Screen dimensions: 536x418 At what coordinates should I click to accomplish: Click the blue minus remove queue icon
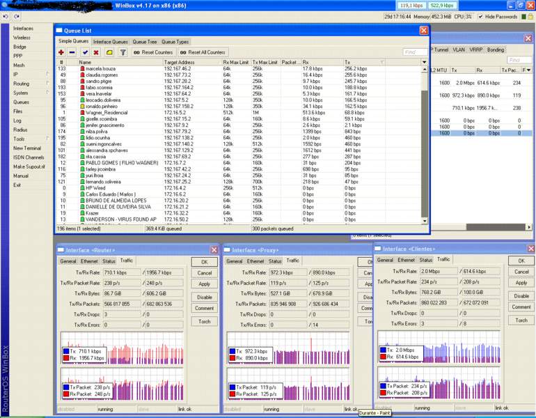72,52
